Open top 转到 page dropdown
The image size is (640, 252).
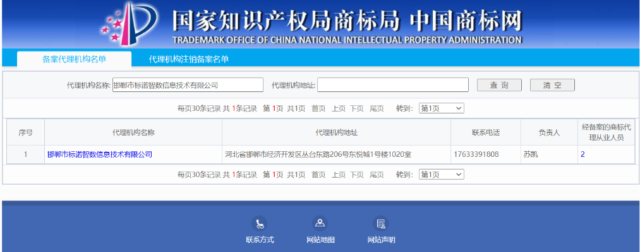(442, 108)
